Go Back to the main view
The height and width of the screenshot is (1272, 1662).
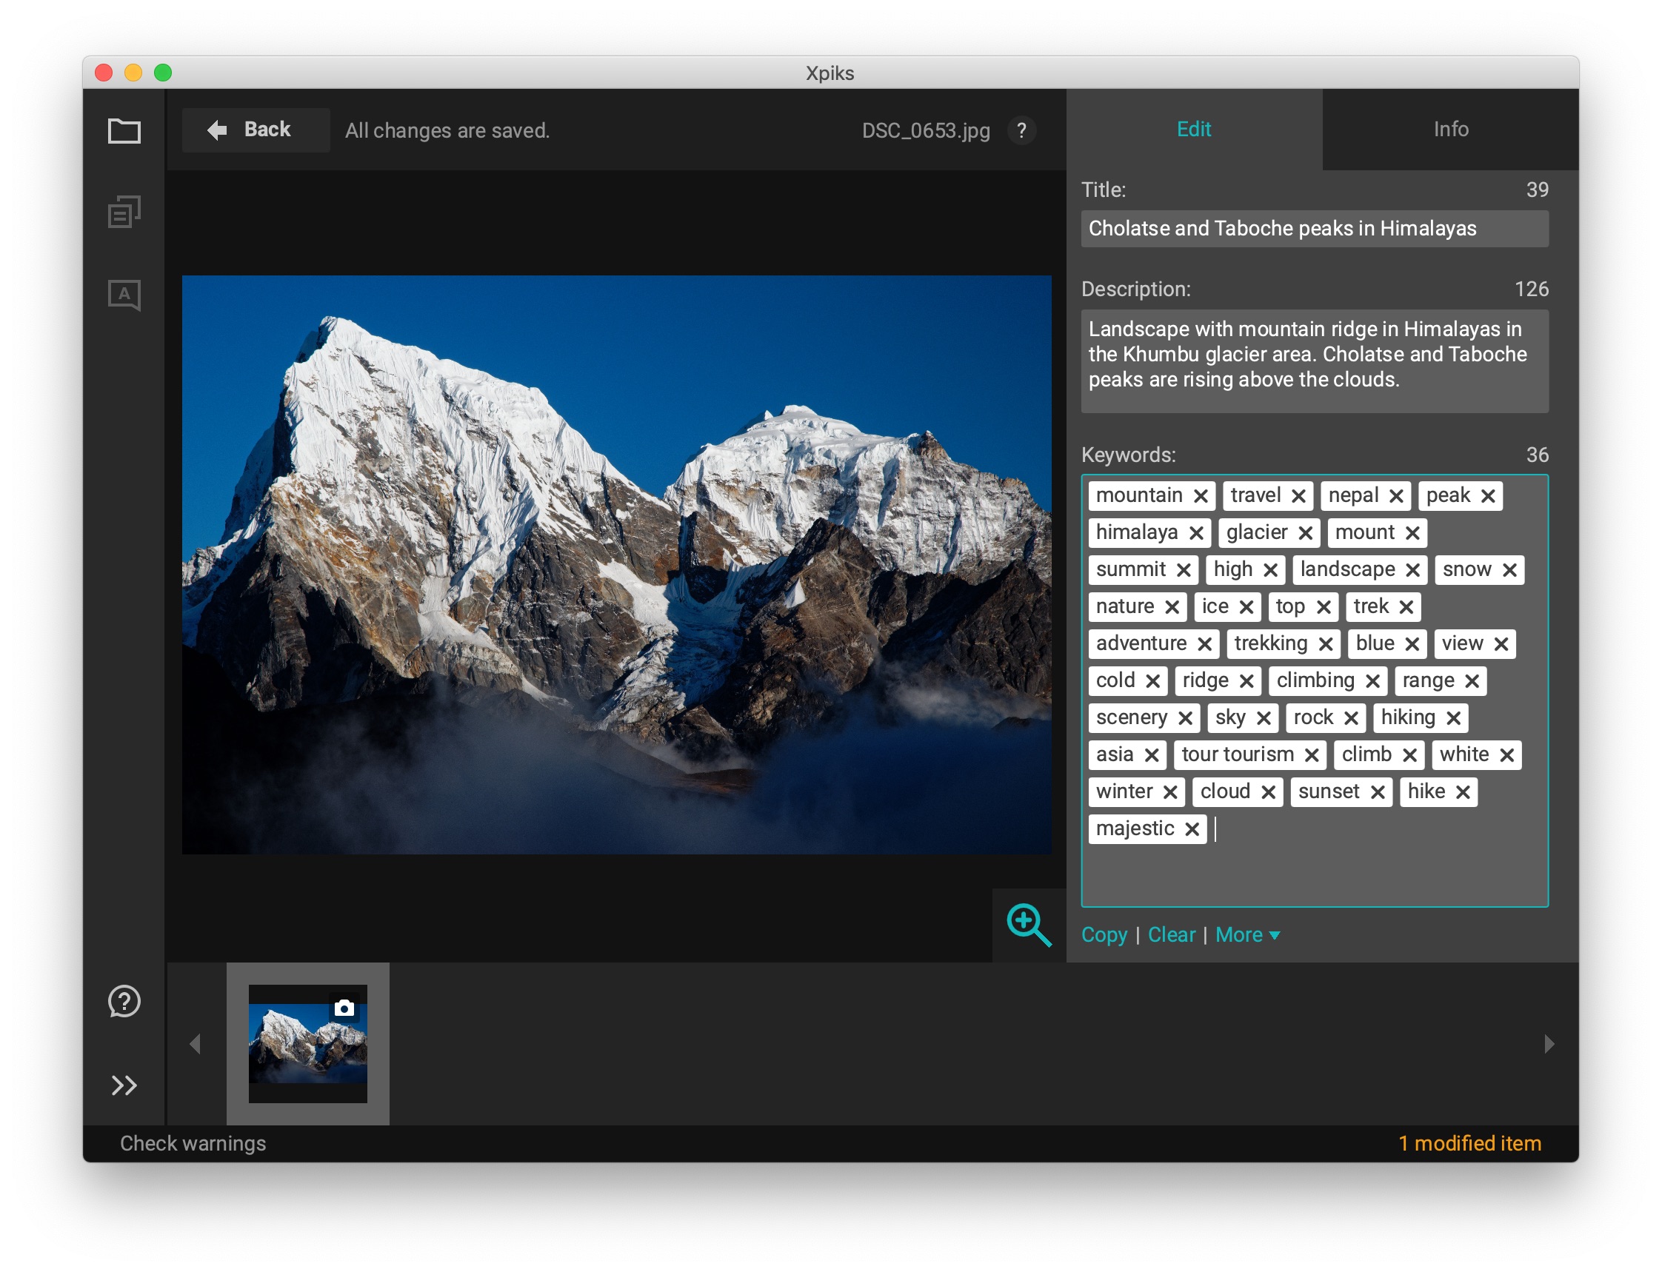[256, 130]
